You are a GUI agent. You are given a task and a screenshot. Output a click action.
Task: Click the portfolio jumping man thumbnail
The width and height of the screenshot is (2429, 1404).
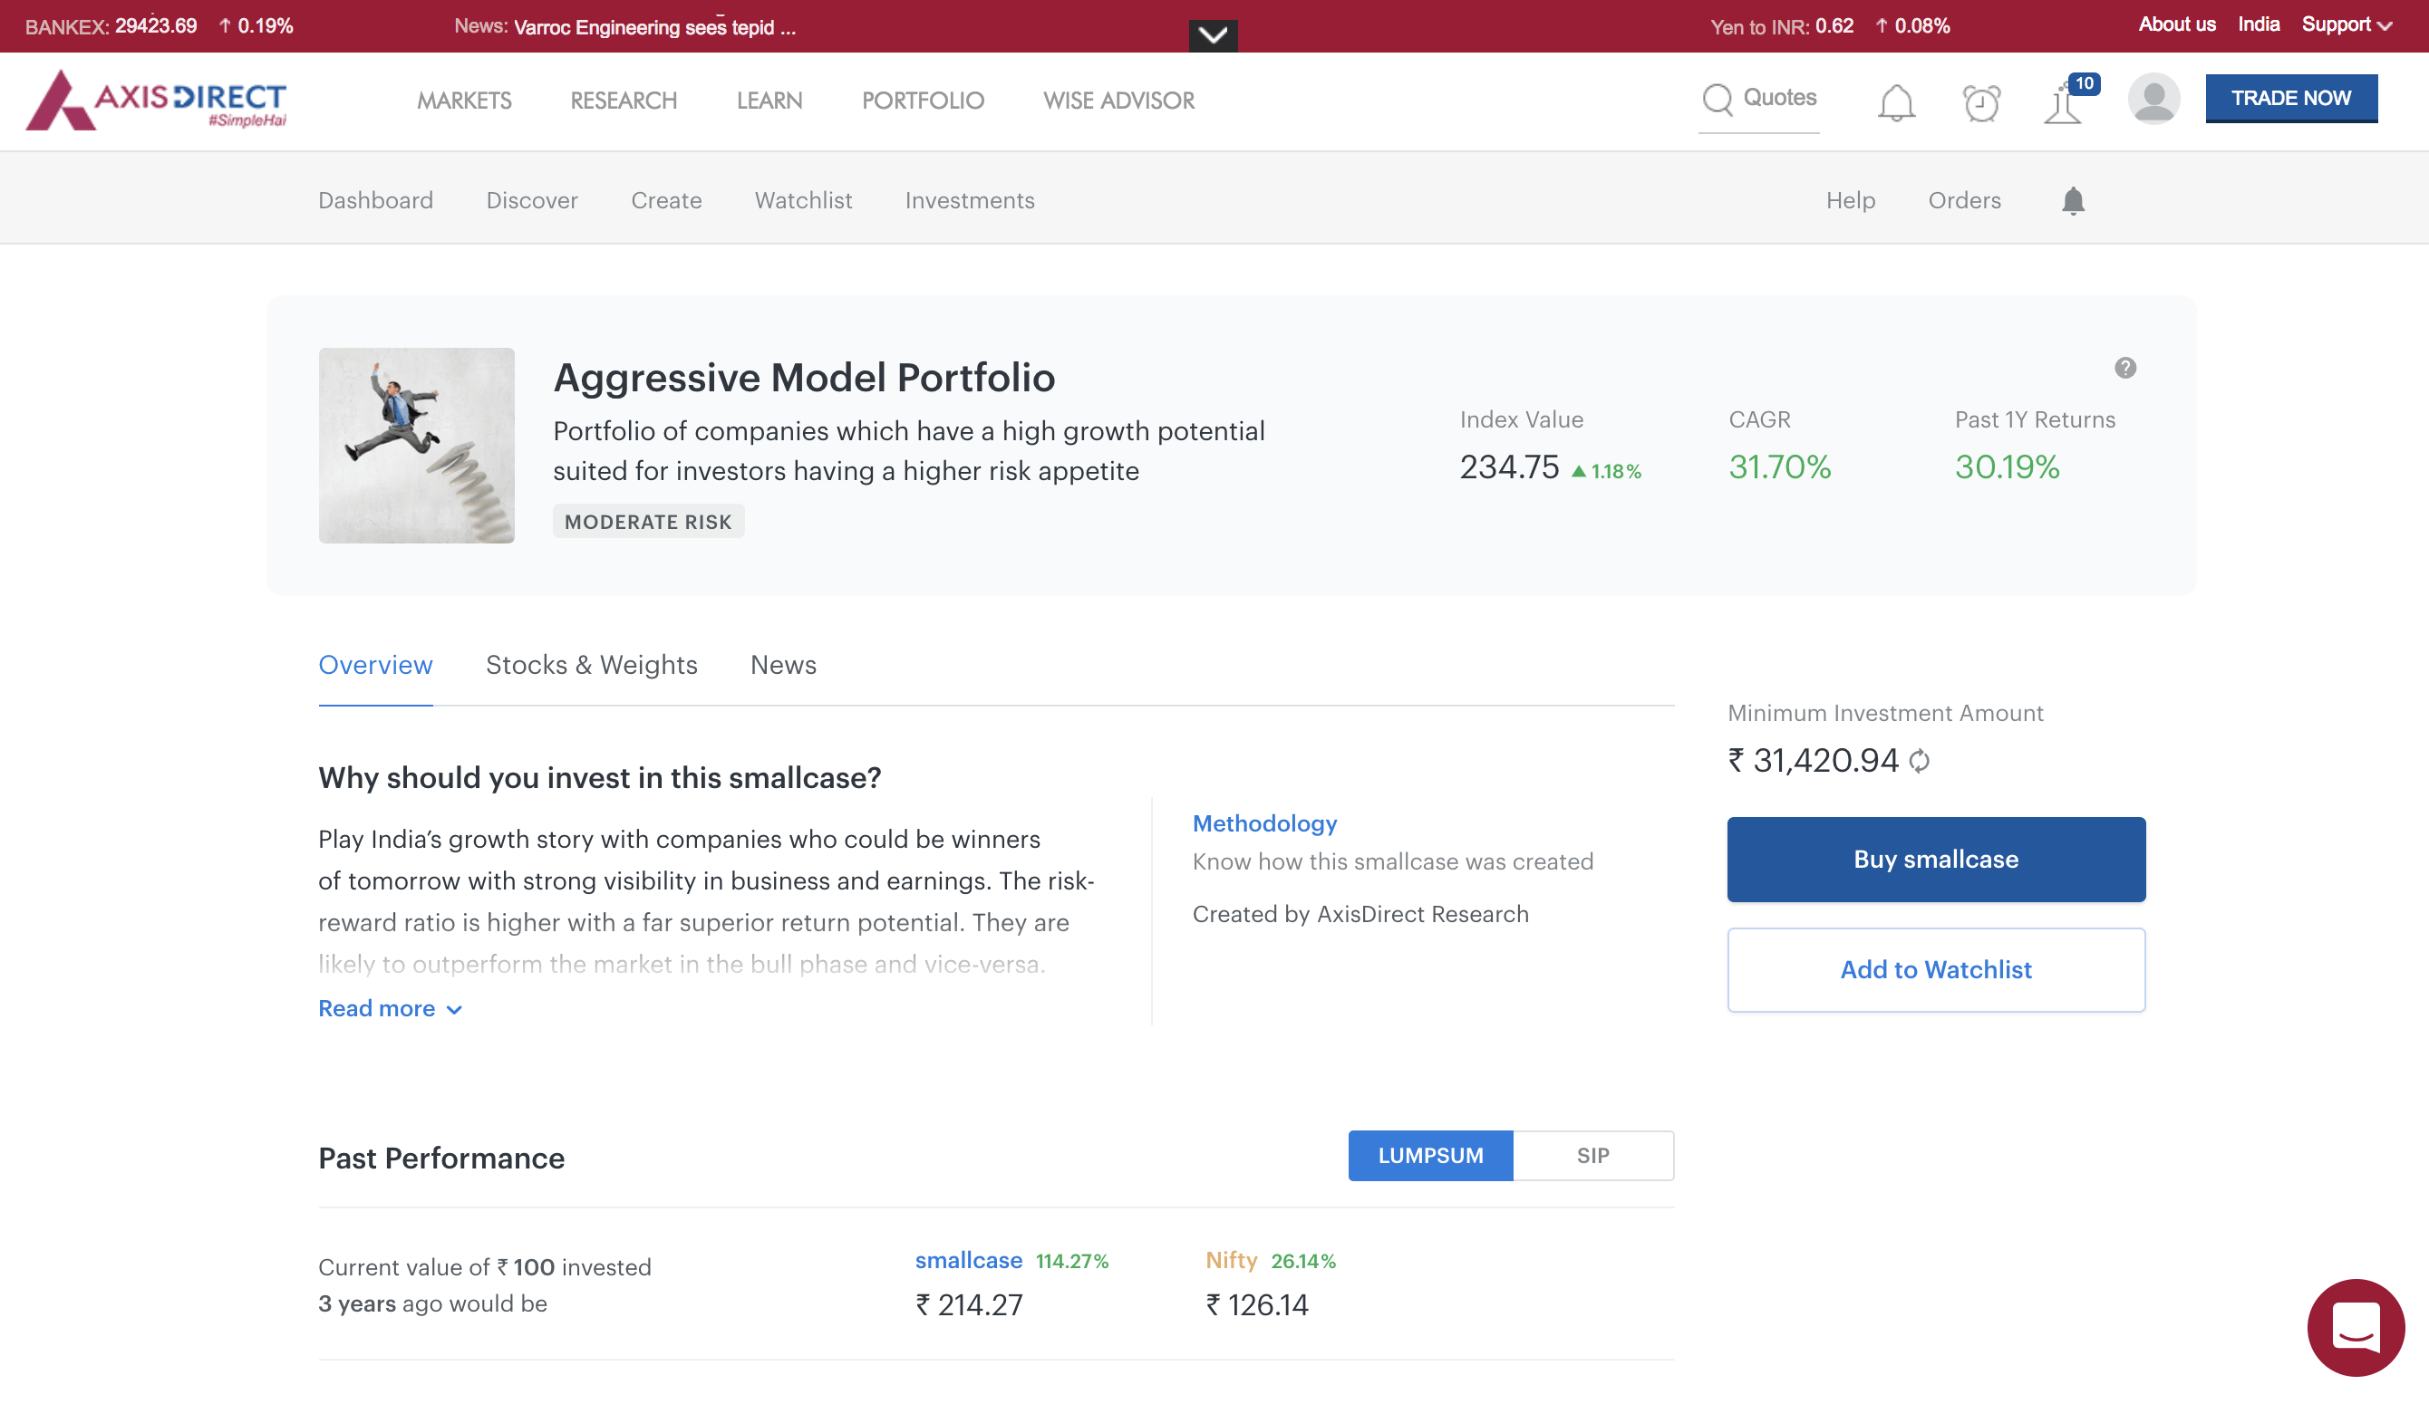point(416,445)
